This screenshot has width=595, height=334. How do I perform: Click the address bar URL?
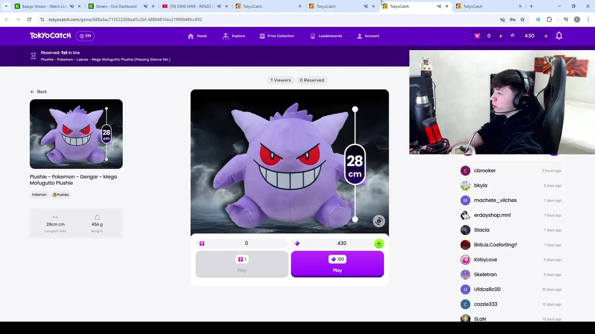click(125, 19)
